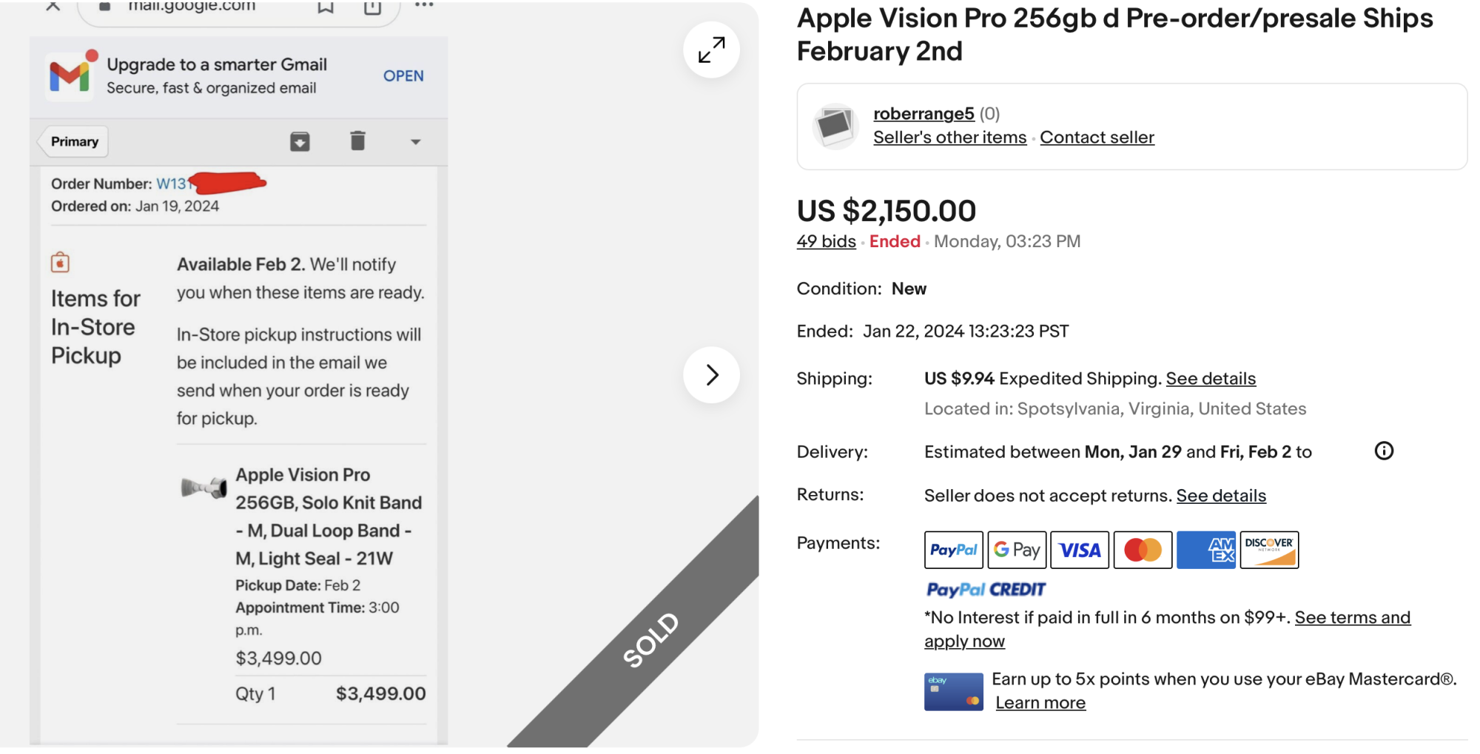Click the delivery info circle icon

click(1384, 451)
